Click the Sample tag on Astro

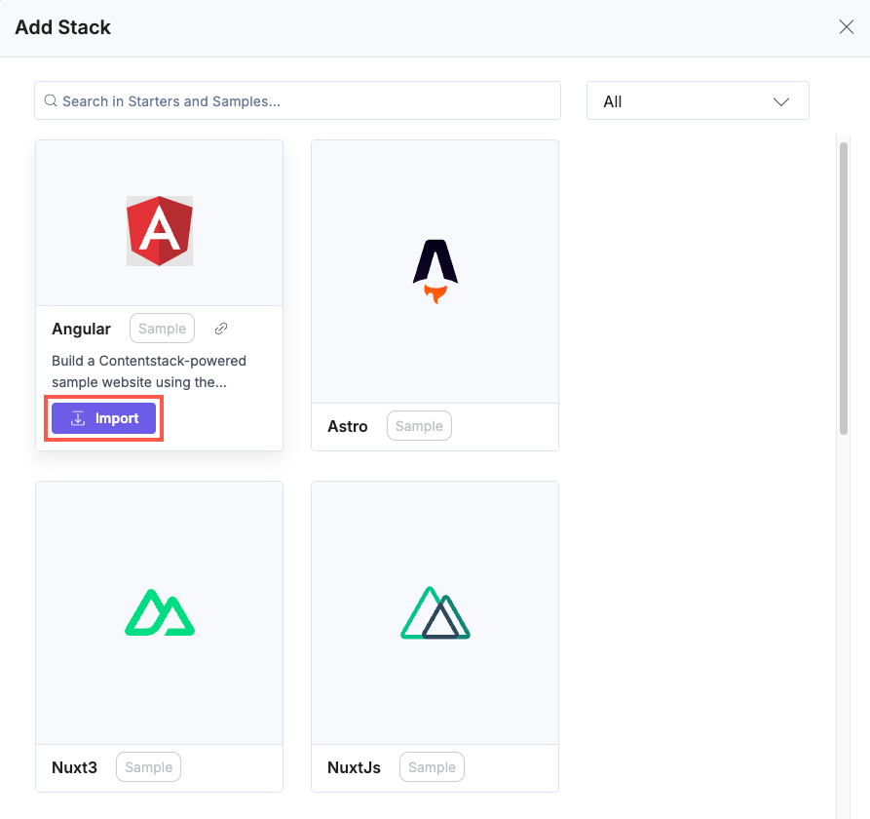pyautogui.click(x=419, y=426)
